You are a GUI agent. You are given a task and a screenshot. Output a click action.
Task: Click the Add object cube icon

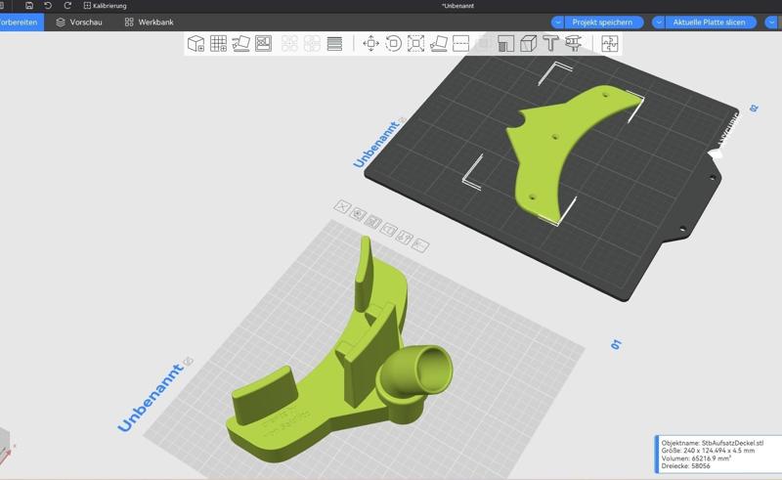click(195, 44)
